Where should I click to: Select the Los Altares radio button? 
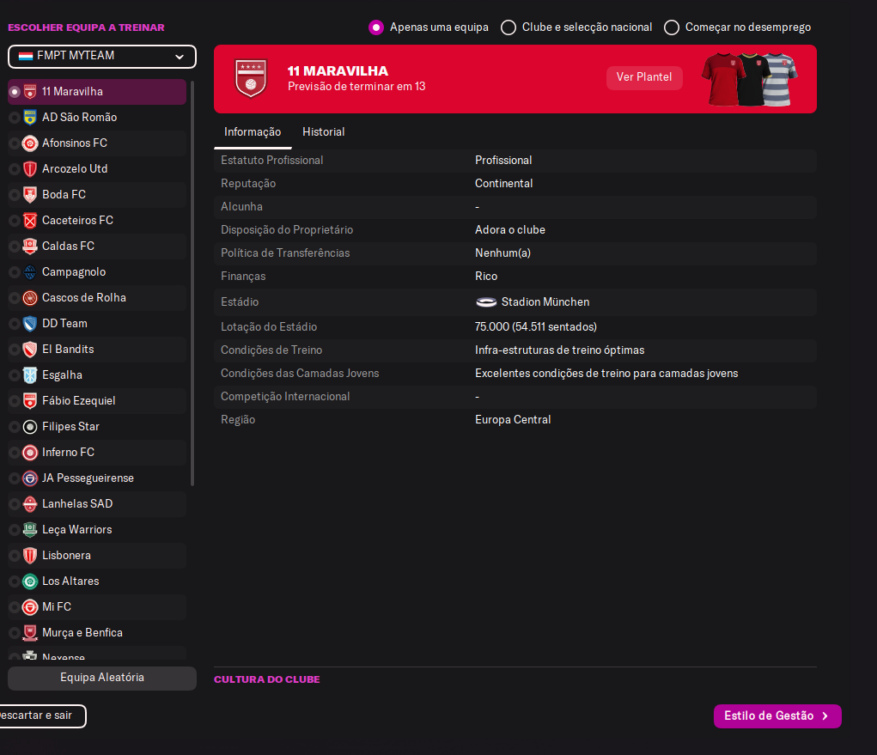pos(15,581)
